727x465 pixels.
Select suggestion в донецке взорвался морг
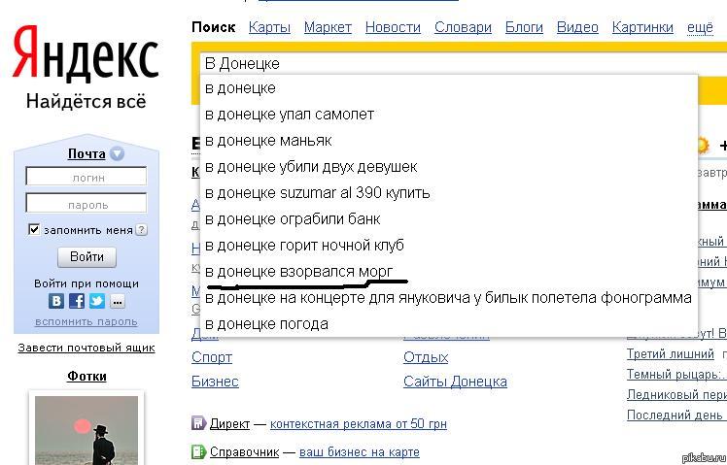pyautogui.click(x=449, y=272)
